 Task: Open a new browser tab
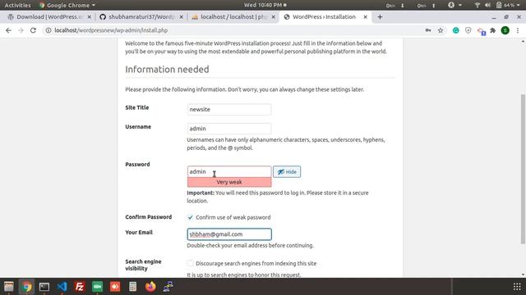tap(380, 16)
